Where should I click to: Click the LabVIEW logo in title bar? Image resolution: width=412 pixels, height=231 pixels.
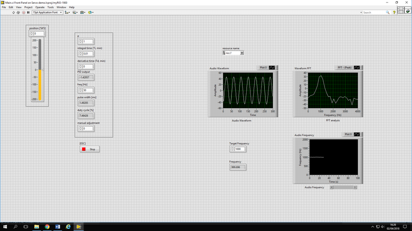2,2
